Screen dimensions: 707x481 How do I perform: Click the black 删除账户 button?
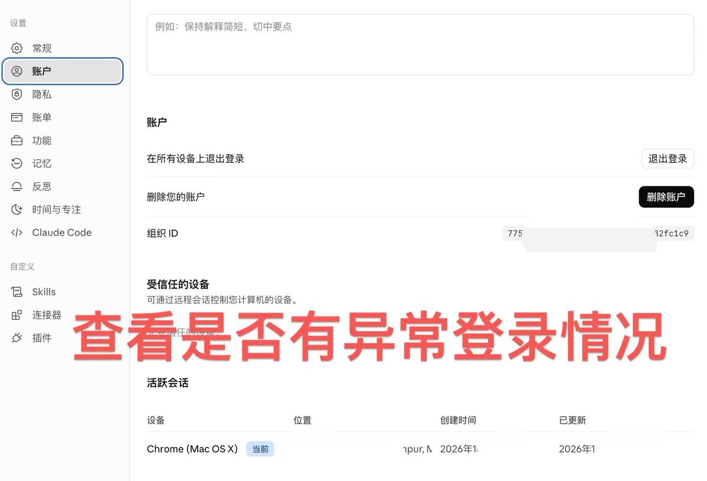[666, 197]
